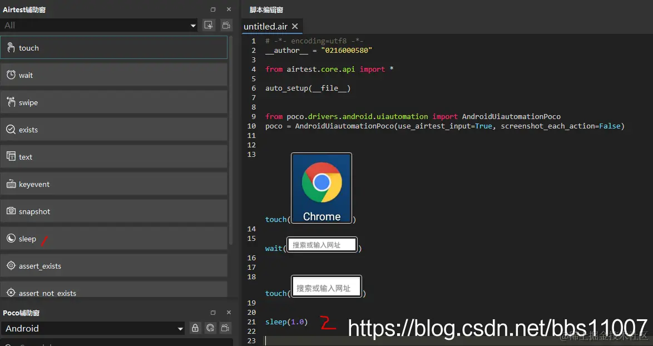The width and height of the screenshot is (653, 346).
Task: Click the 脚本编辑窗 panel title
Action: click(266, 9)
